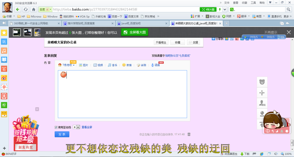This screenshot has height=157, width=294.
Task: Click the 只看楼主 button
Action: pyautogui.click(x=161, y=43)
